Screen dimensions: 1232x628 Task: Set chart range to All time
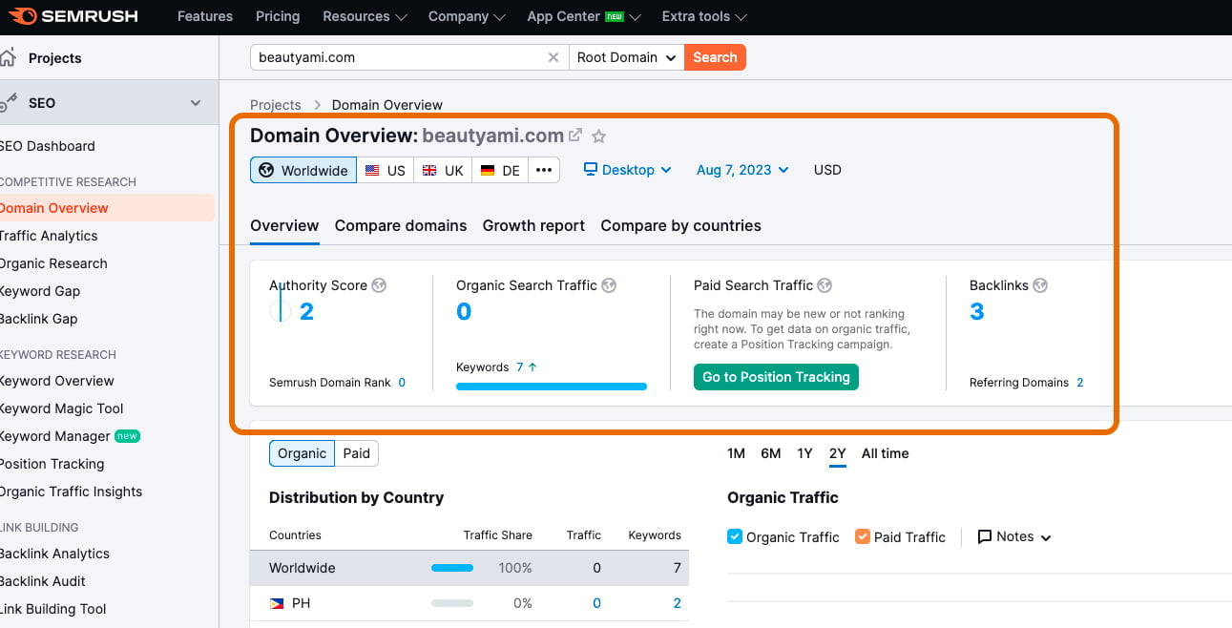pos(885,453)
